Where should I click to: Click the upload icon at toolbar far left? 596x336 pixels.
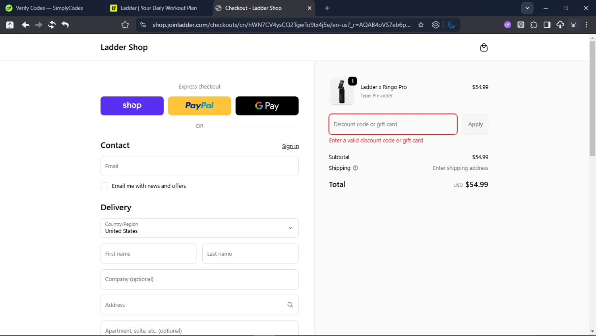coord(10,25)
